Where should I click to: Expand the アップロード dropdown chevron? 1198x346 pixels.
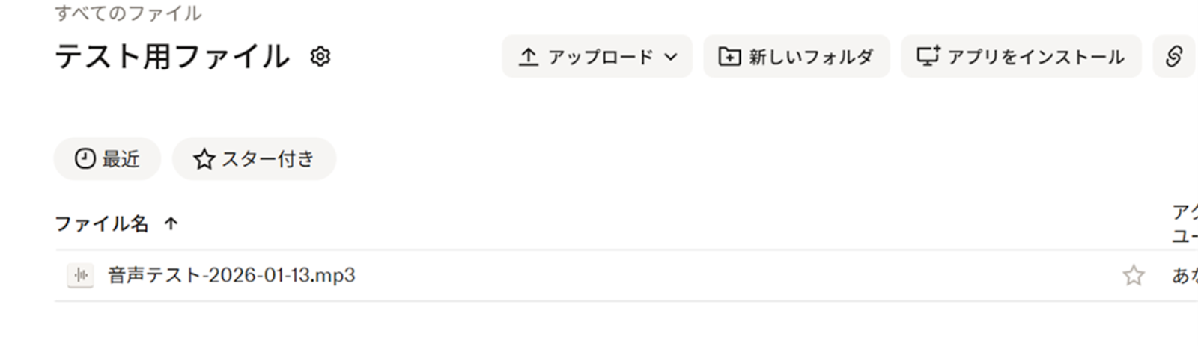coord(671,57)
